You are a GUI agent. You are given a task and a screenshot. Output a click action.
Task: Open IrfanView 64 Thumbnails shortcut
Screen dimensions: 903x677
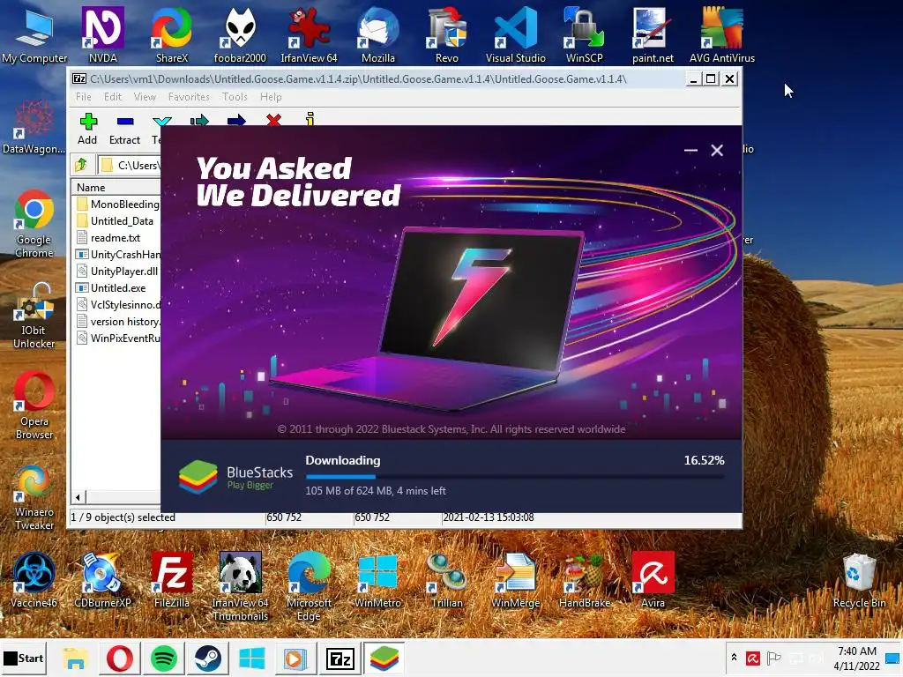(x=240, y=586)
